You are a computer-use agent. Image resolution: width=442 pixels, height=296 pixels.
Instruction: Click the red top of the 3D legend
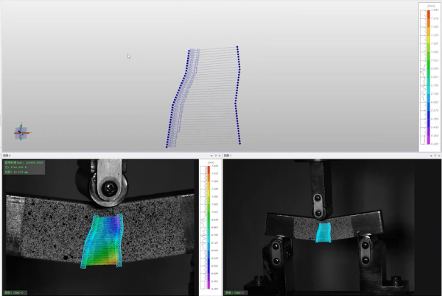429,15
